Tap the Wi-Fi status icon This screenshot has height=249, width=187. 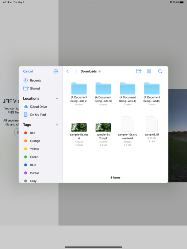point(171,2)
